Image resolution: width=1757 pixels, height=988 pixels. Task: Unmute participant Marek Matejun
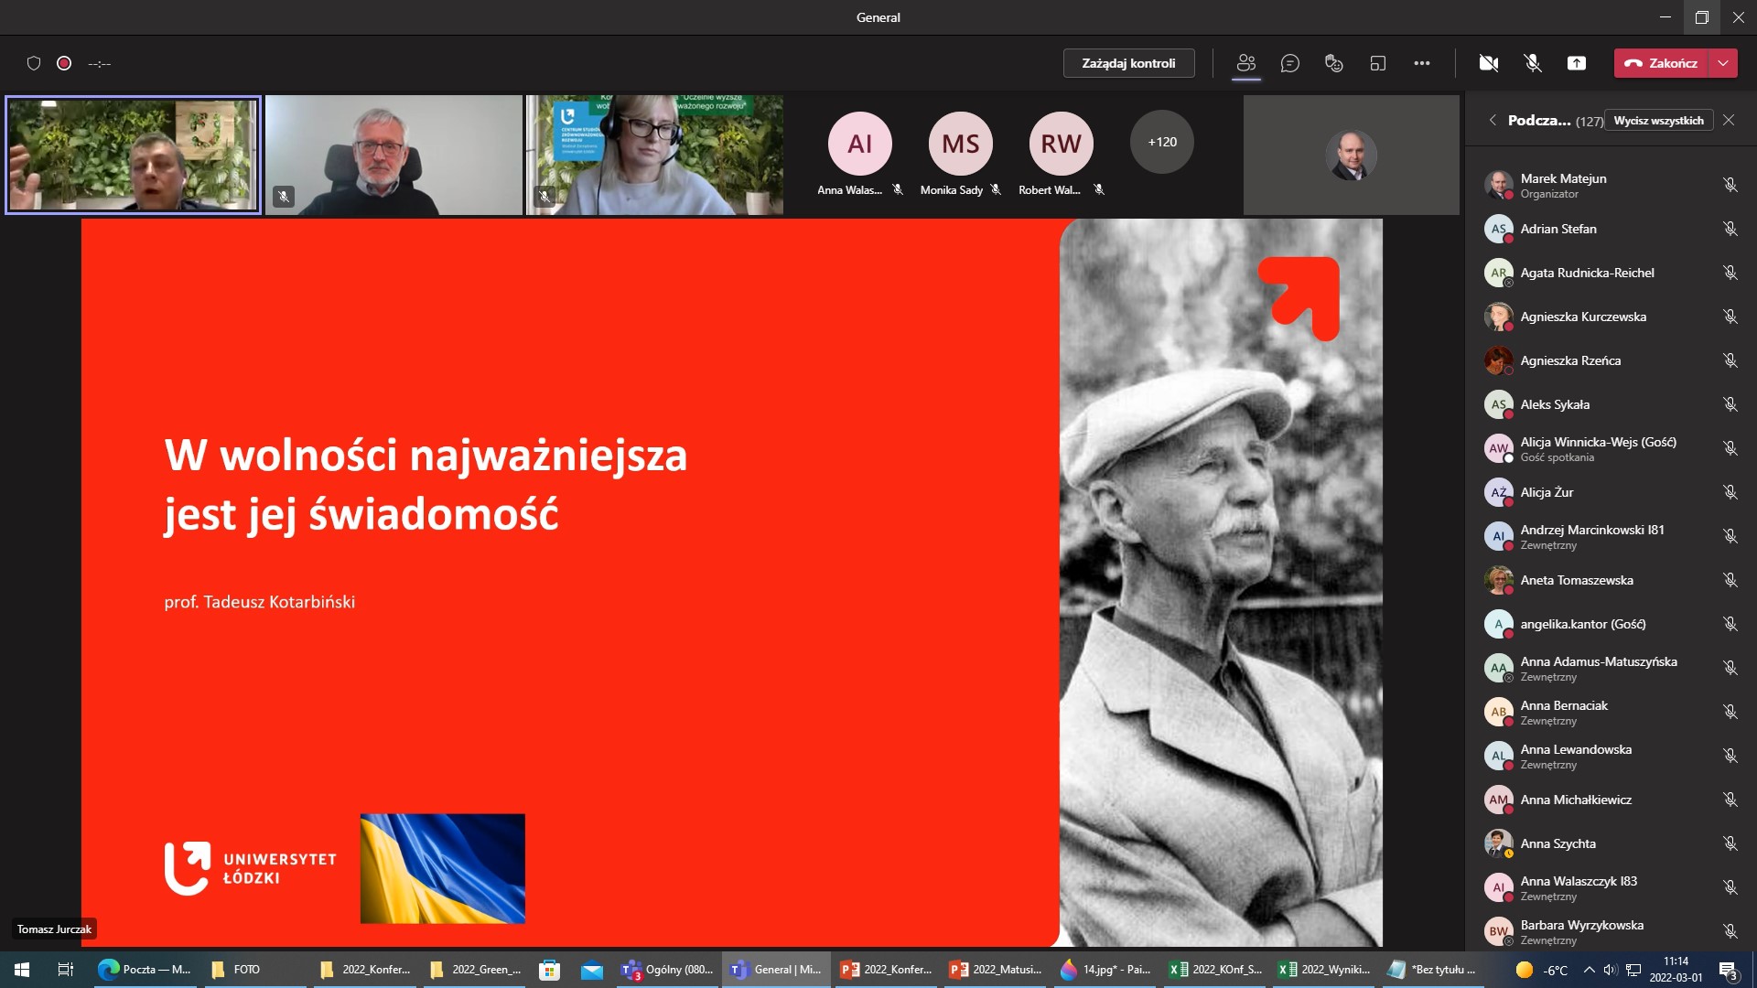1730,184
